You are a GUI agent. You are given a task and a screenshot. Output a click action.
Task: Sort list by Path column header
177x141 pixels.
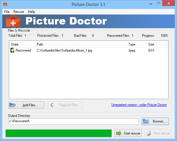[x=81, y=44]
